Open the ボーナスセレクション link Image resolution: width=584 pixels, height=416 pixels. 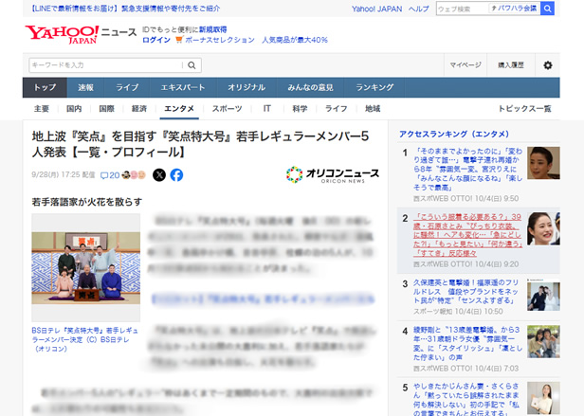220,40
